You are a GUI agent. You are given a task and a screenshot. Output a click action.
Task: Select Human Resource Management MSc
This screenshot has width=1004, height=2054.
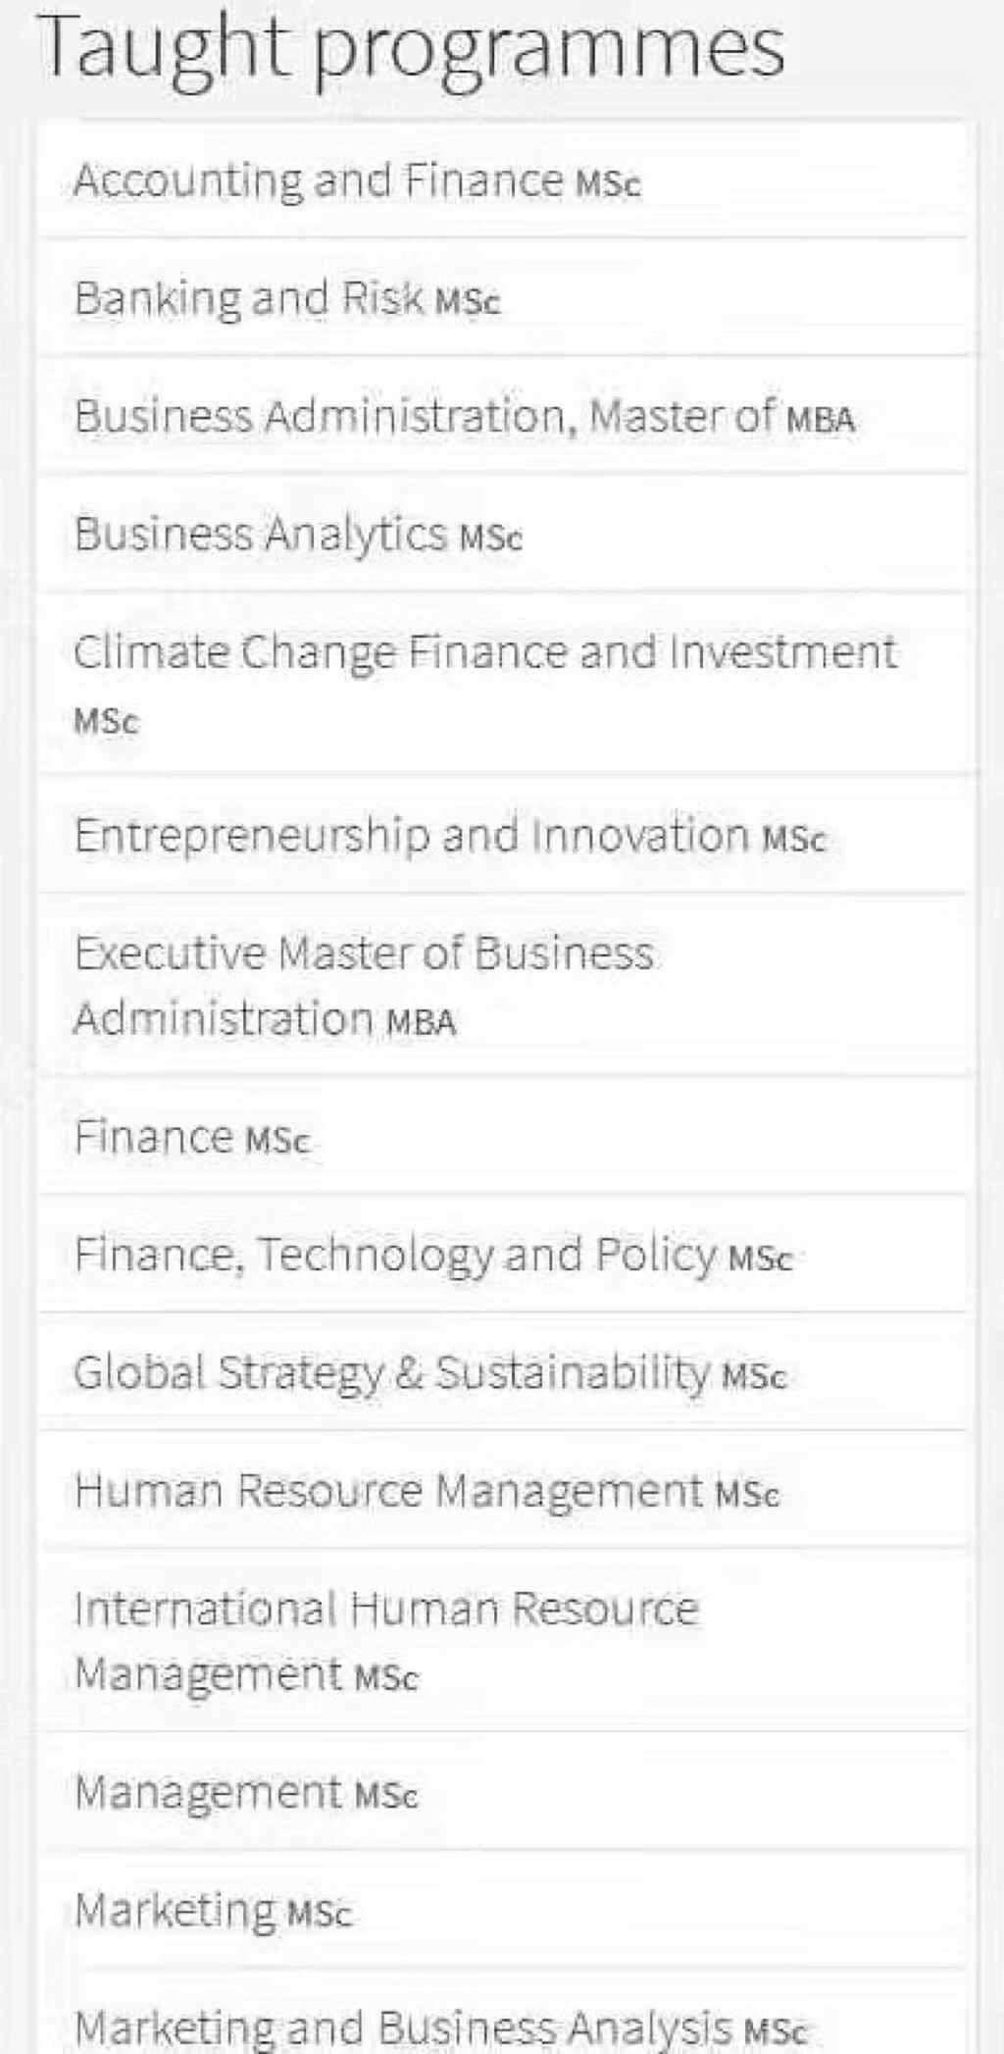point(502,1491)
